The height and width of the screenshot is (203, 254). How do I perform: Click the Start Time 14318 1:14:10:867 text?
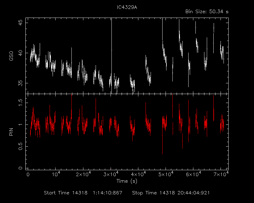[x=83, y=193]
